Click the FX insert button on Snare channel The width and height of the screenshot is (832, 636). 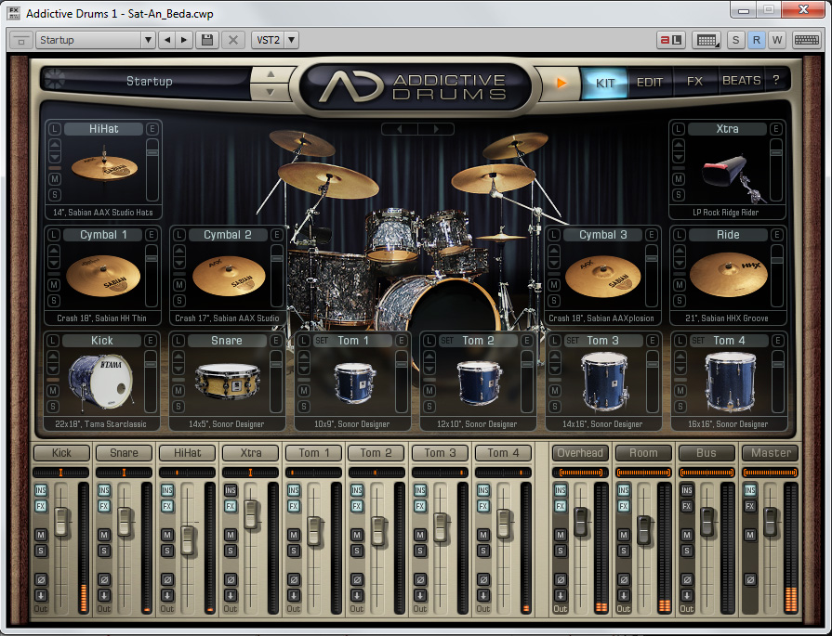(104, 506)
